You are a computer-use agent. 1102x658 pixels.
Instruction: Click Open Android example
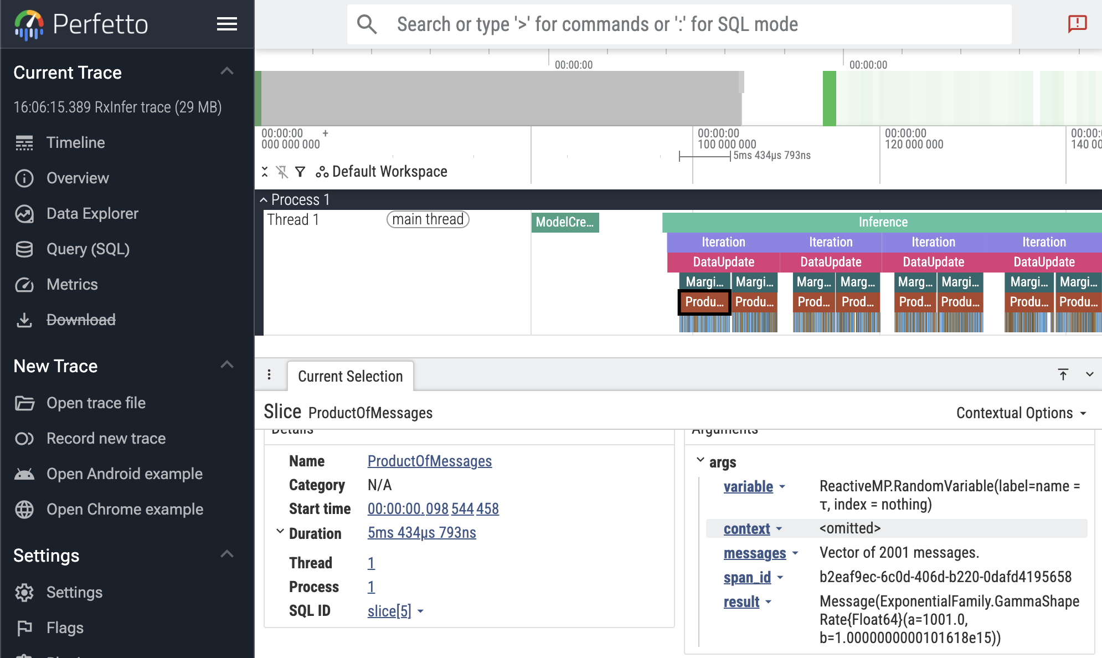(x=125, y=474)
